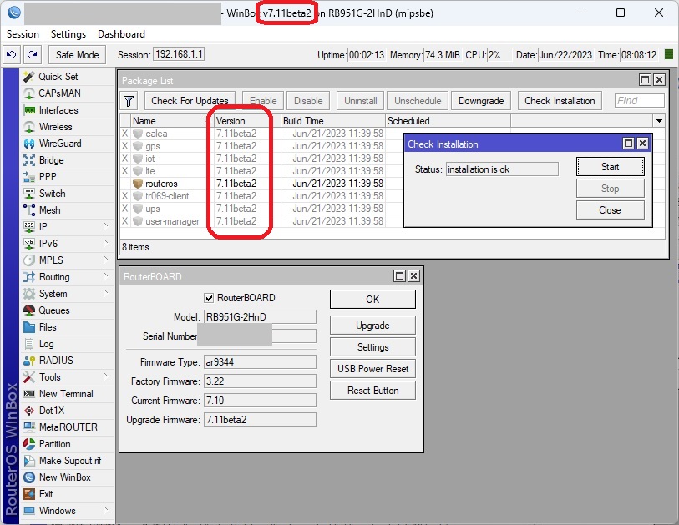The width and height of the screenshot is (679, 525).
Task: Open the WireGuard menu icon
Action: pos(29,144)
